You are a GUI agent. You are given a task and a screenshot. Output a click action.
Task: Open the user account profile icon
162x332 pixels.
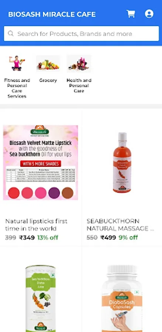149,14
